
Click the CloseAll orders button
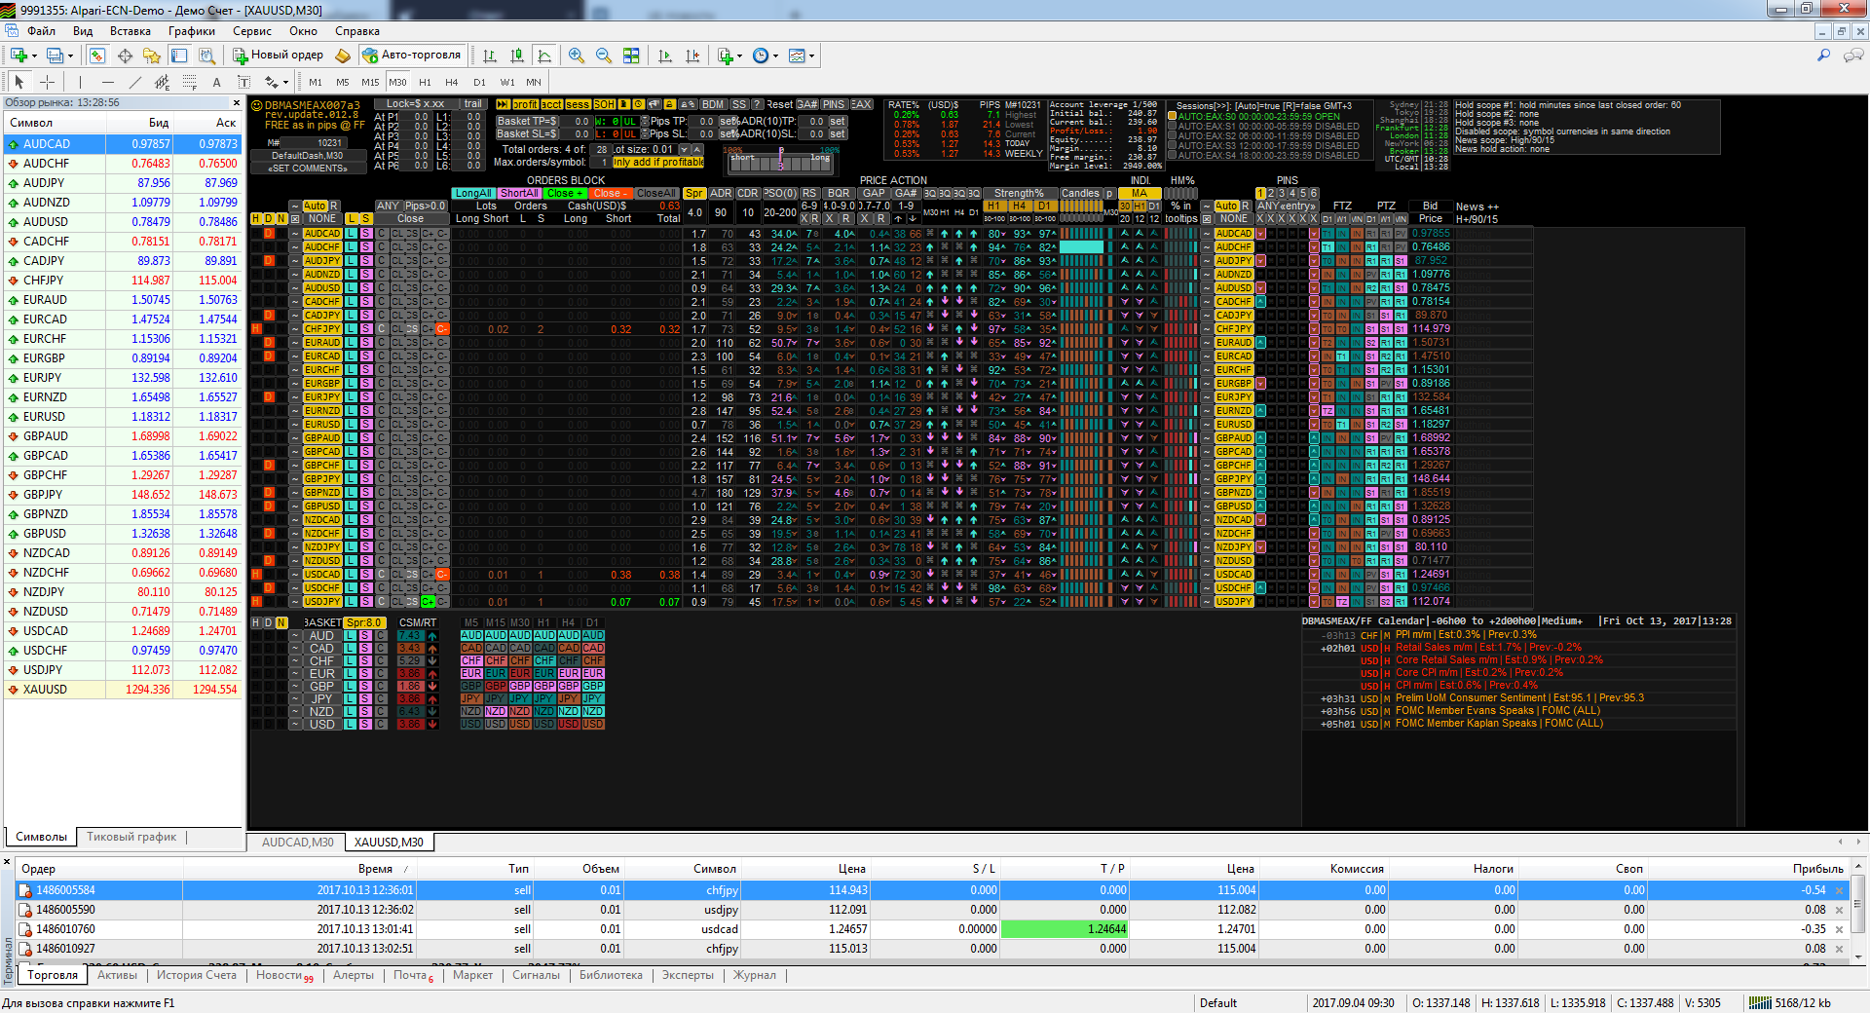pos(656,194)
